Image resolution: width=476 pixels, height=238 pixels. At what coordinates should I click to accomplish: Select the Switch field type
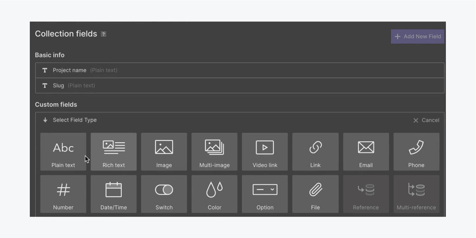tap(164, 194)
